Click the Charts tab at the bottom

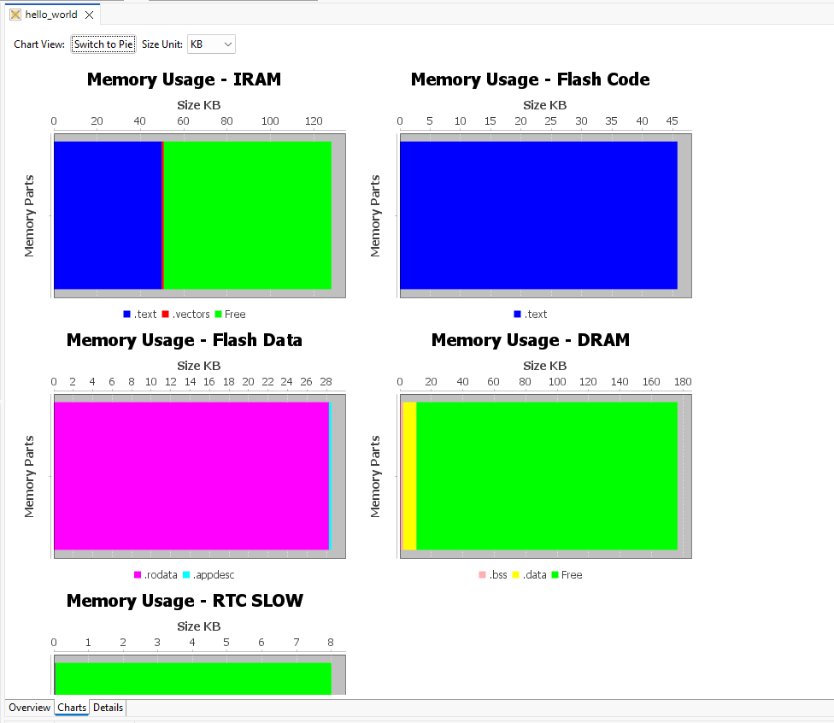[x=71, y=708]
